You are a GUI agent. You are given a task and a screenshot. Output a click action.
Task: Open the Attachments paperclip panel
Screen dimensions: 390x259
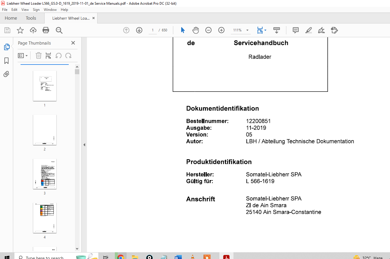[x=6, y=74]
